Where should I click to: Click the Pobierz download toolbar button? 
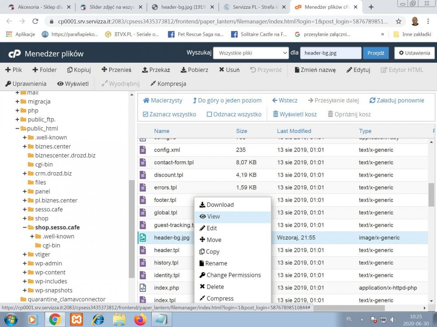[194, 70]
